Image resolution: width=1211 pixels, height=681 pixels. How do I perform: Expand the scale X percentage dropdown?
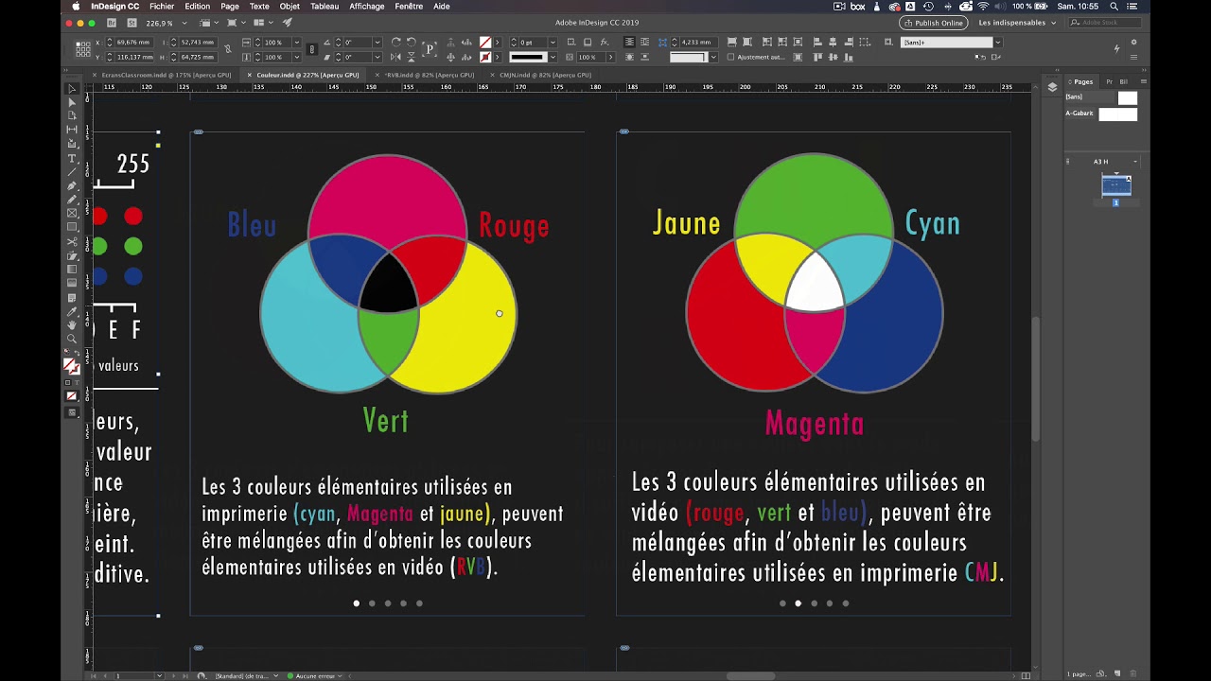click(296, 43)
